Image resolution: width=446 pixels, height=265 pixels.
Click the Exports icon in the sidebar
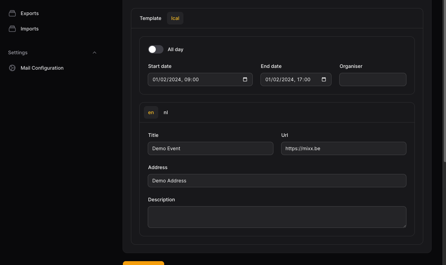pyautogui.click(x=12, y=13)
